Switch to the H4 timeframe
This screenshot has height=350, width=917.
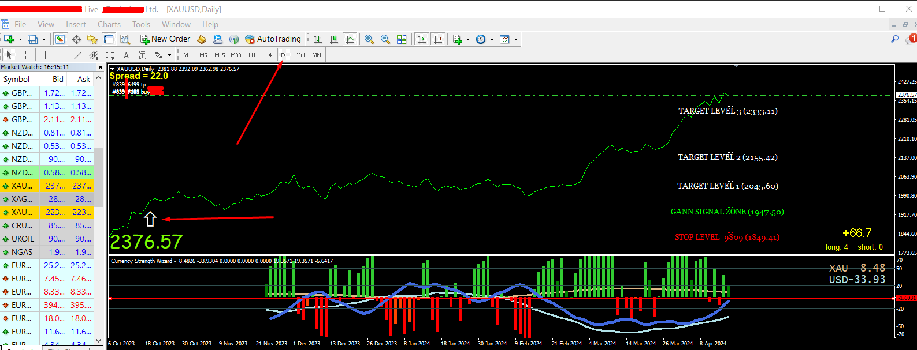(268, 55)
